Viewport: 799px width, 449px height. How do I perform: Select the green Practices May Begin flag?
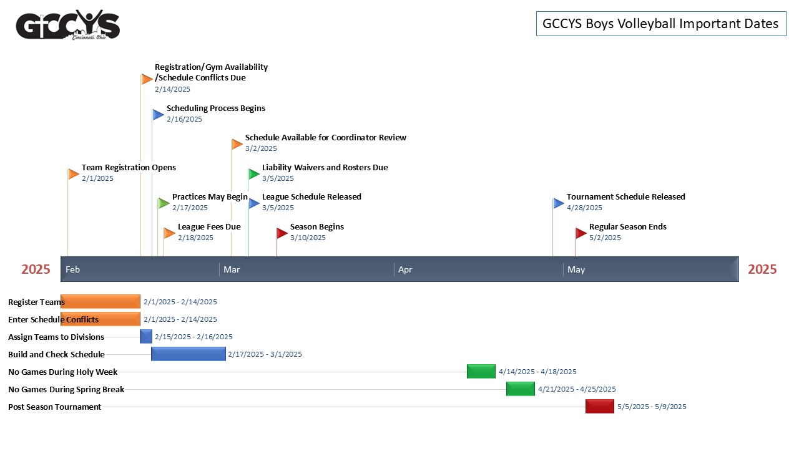pos(164,203)
